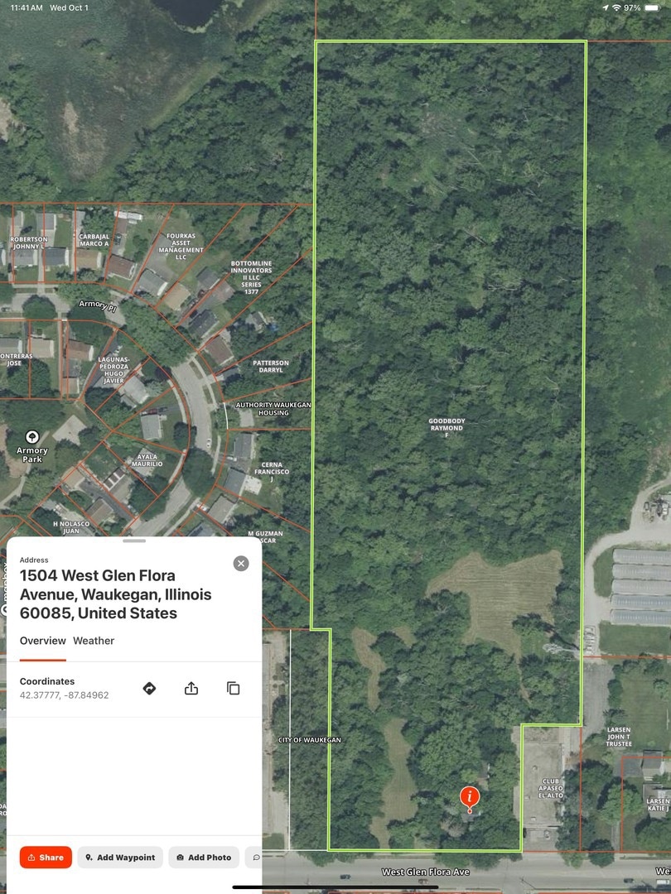Tap the orange info pin marker
Image resolution: width=671 pixels, height=894 pixels.
pyautogui.click(x=470, y=798)
